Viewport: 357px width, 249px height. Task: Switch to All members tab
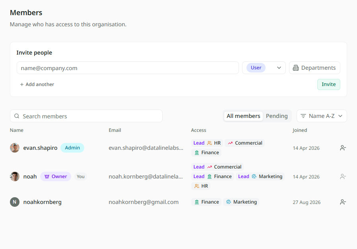click(x=243, y=116)
